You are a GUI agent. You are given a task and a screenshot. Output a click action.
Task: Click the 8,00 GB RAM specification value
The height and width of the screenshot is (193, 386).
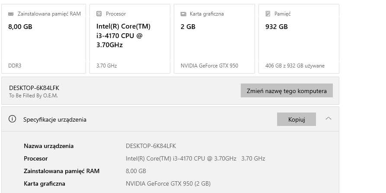(x=136, y=171)
